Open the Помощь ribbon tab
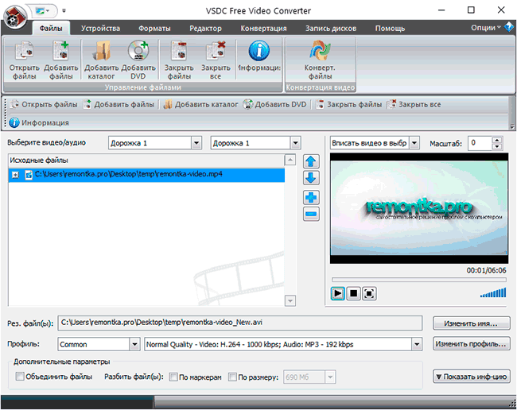Image resolution: width=517 pixels, height=410 pixels. [x=390, y=29]
